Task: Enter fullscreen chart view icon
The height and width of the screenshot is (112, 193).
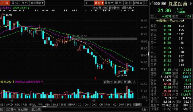Action: (145, 3)
